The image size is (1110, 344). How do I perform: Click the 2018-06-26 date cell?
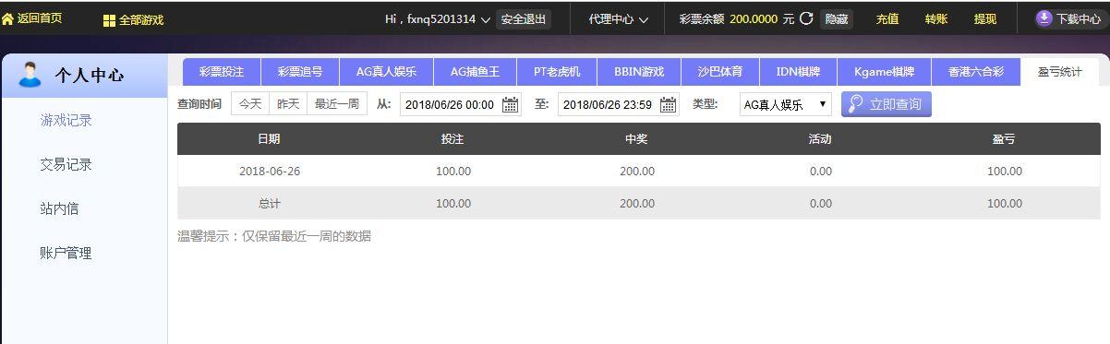270,172
